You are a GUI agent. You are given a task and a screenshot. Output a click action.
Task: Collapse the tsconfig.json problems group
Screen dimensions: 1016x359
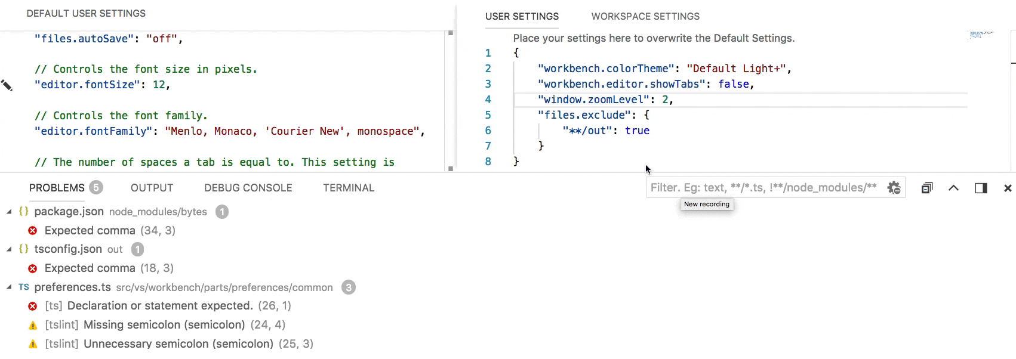[x=9, y=249]
